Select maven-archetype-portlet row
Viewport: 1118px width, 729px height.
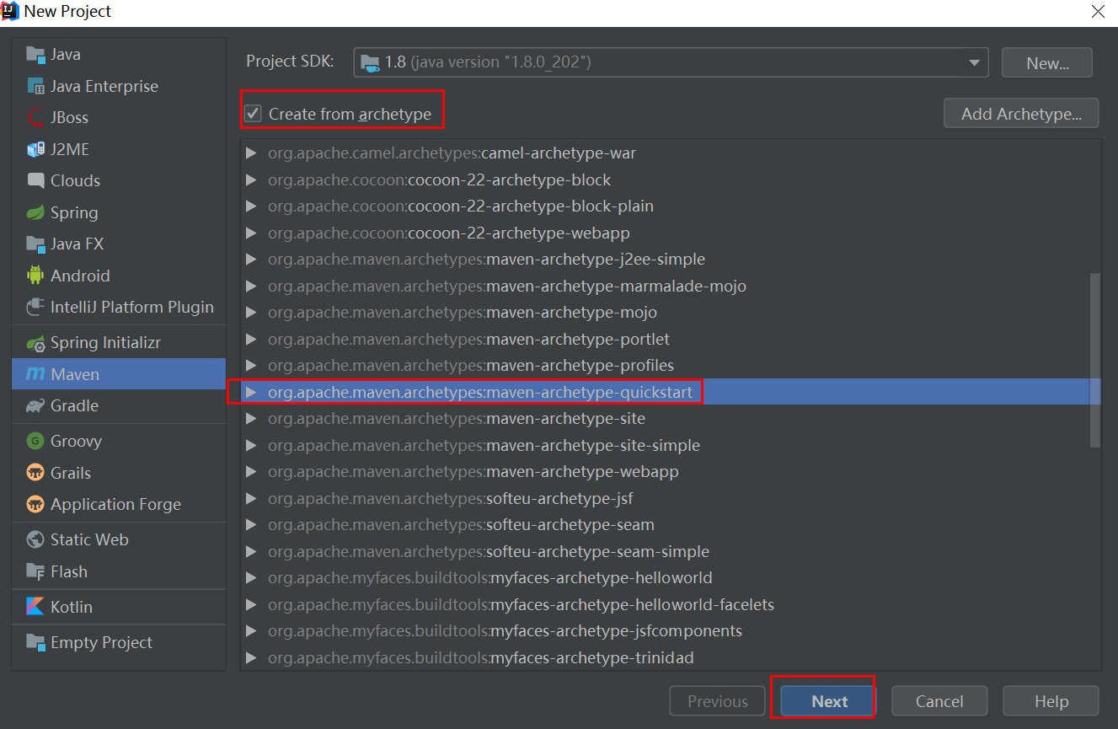coord(671,339)
